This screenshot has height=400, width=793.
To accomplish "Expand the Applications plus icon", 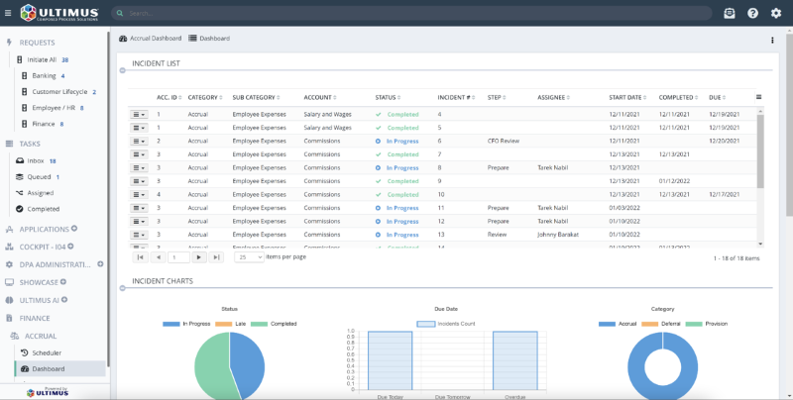I will click(74, 229).
